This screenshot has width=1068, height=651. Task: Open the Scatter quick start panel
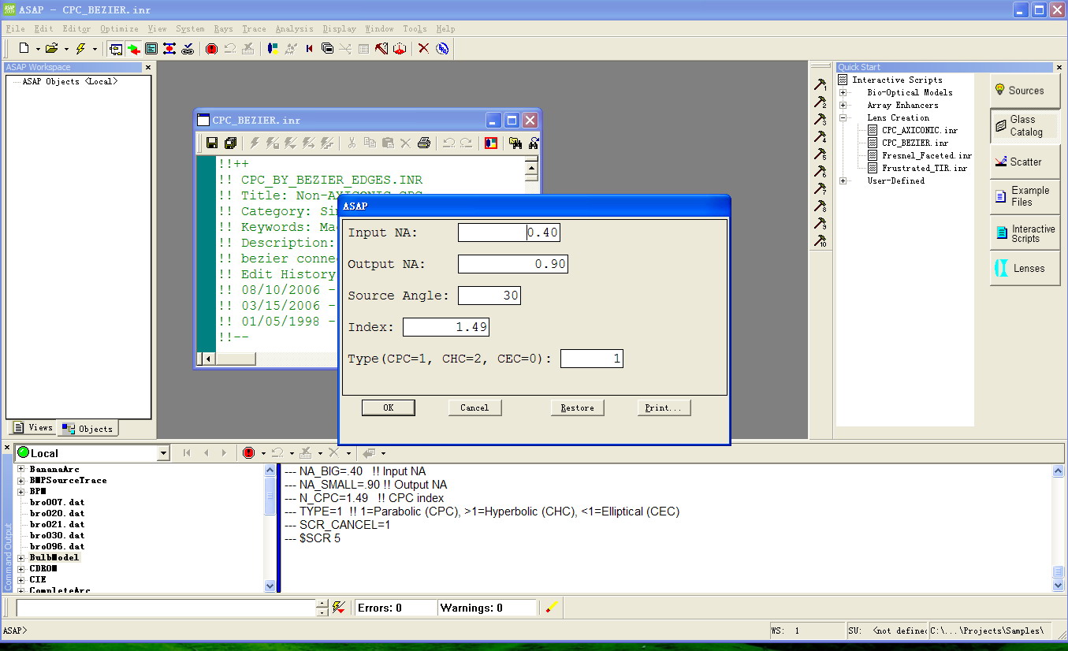click(1025, 162)
